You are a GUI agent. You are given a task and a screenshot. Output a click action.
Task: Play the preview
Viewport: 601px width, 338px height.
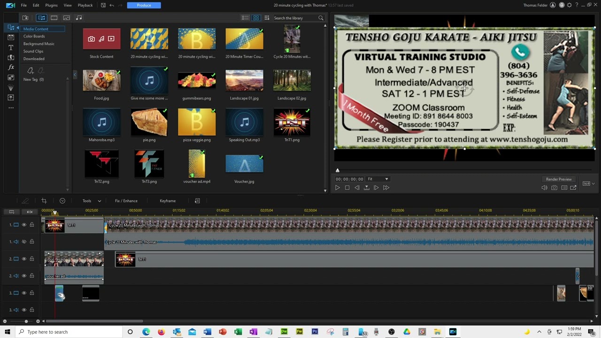(x=337, y=188)
